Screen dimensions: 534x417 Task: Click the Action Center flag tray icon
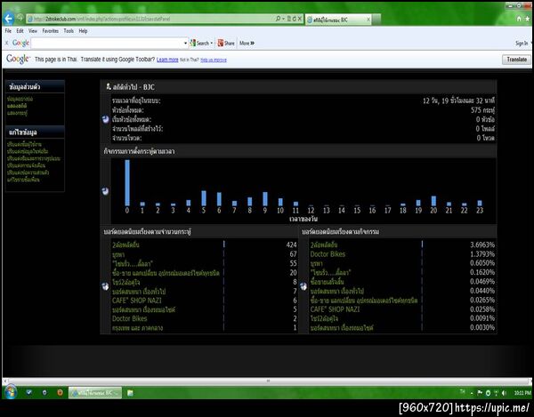[x=480, y=393]
